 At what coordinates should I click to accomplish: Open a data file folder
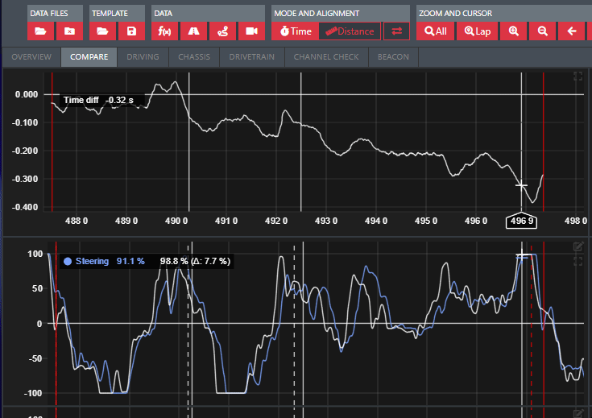[x=41, y=31]
